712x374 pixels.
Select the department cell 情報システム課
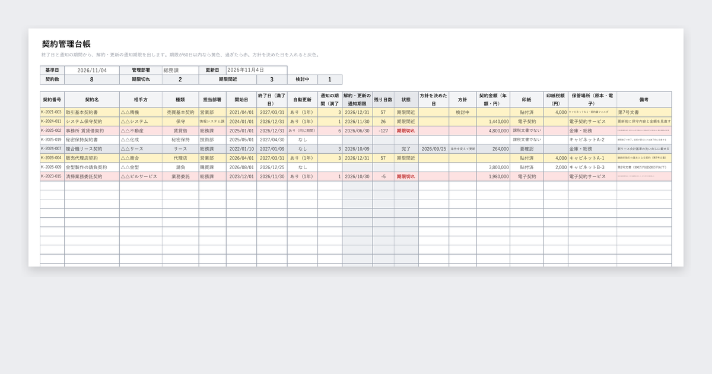(212, 121)
